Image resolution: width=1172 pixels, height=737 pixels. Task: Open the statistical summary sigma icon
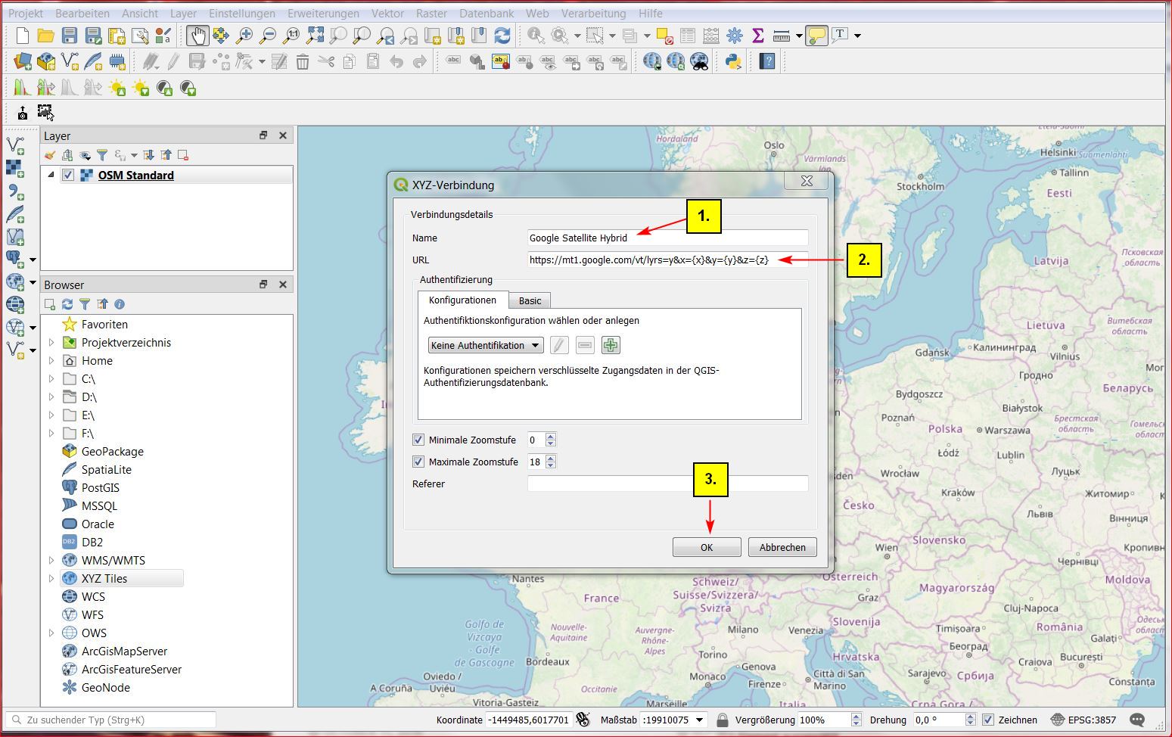(757, 36)
